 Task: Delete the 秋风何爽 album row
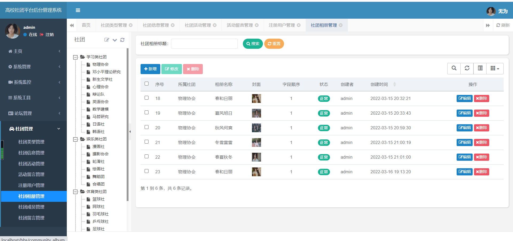tap(481, 128)
